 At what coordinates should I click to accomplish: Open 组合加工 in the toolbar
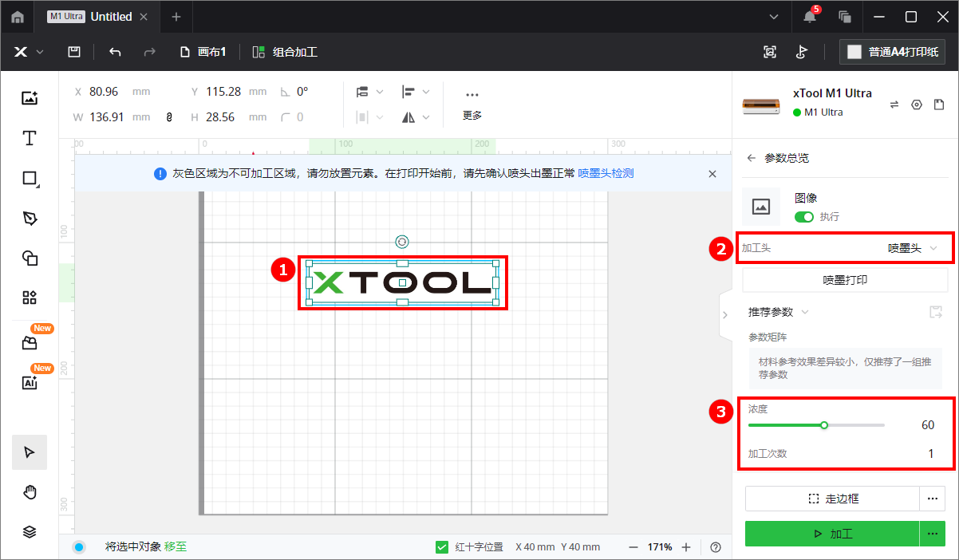[x=285, y=52]
